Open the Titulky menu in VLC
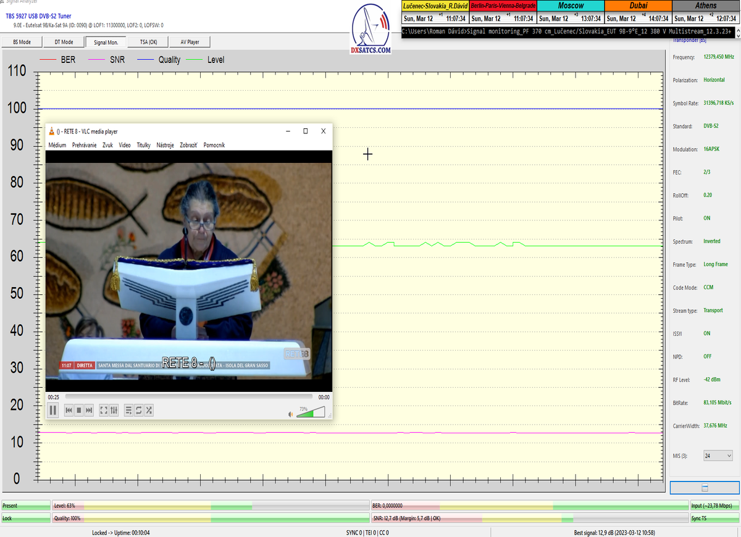741x537 pixels. [x=143, y=145]
